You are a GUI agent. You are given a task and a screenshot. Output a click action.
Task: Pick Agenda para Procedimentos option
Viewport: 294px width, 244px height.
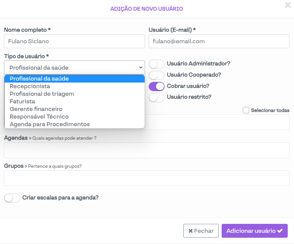coord(50,124)
